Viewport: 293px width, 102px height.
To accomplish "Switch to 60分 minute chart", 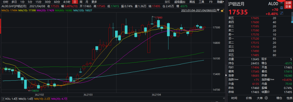I will [x=57, y=2].
